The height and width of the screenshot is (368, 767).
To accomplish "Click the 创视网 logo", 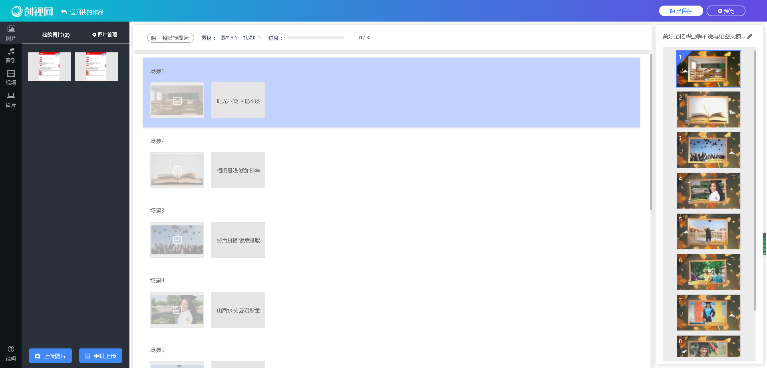I will pos(32,11).
